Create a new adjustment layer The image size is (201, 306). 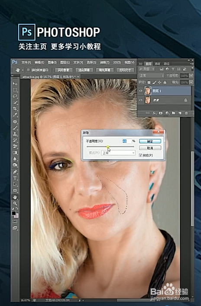coord(167,113)
